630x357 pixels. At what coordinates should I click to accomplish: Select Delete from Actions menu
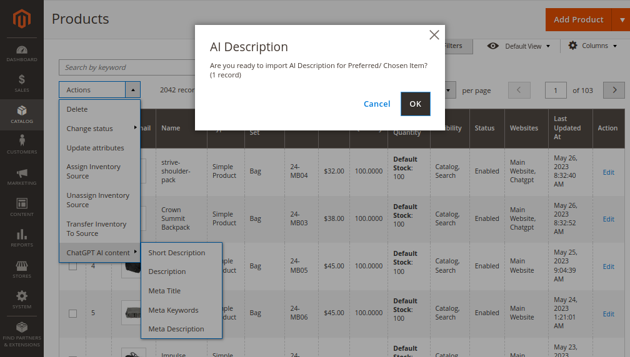pos(99,109)
